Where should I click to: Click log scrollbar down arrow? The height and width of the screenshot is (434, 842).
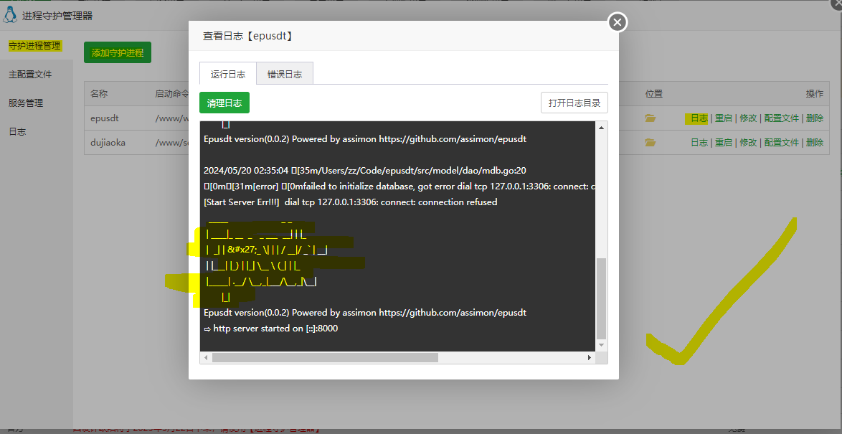pyautogui.click(x=602, y=345)
